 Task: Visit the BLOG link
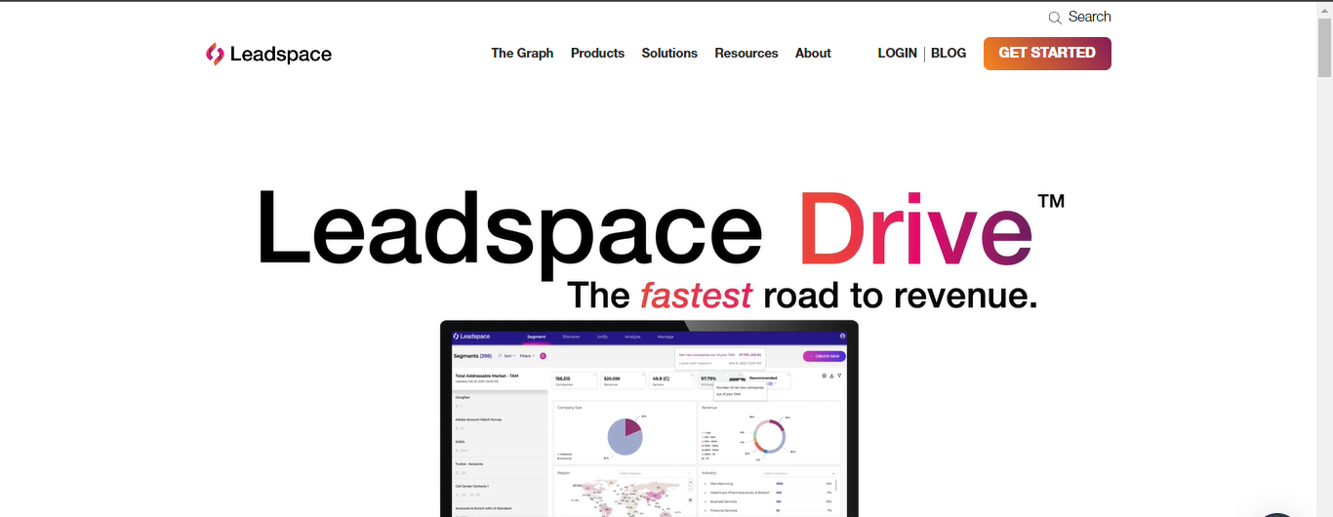[x=949, y=54]
